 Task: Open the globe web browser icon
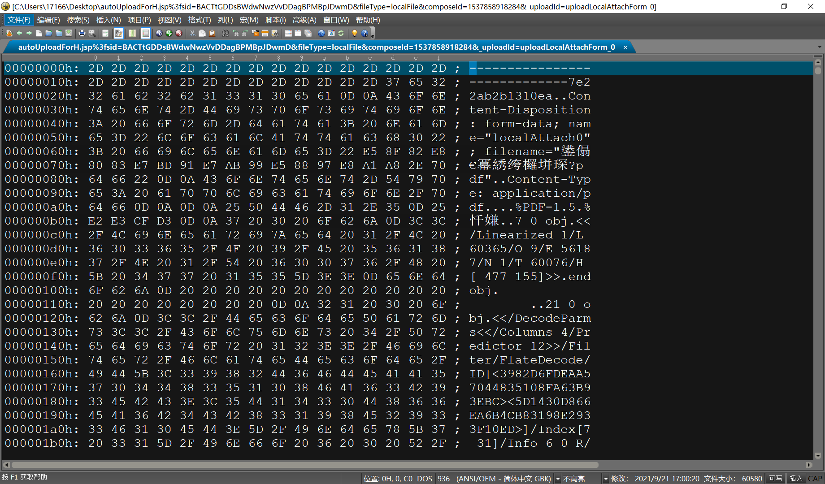(321, 33)
